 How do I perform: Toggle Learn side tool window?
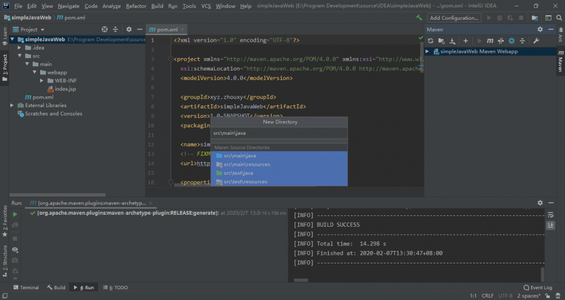[x=5, y=36]
